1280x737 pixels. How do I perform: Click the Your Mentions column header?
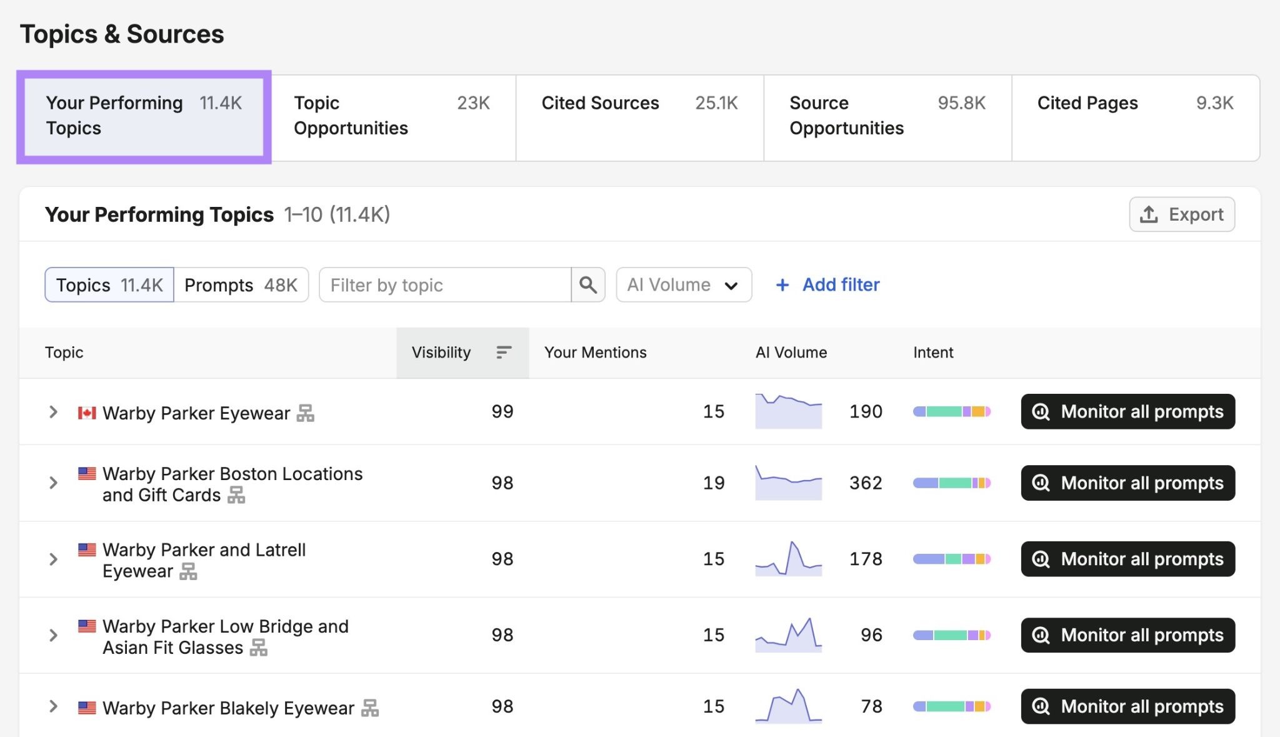coord(595,353)
